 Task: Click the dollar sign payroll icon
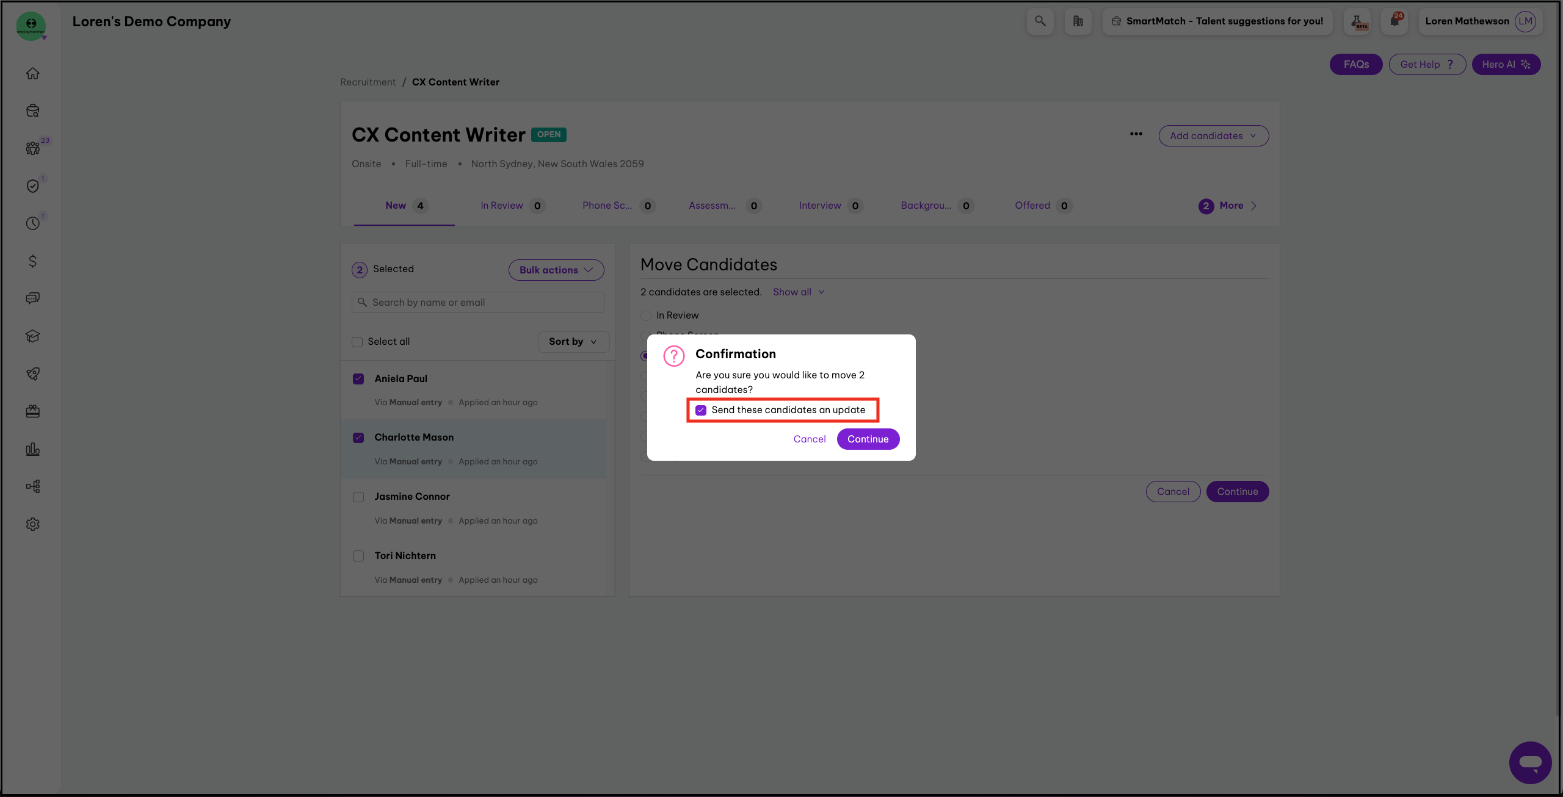click(33, 261)
